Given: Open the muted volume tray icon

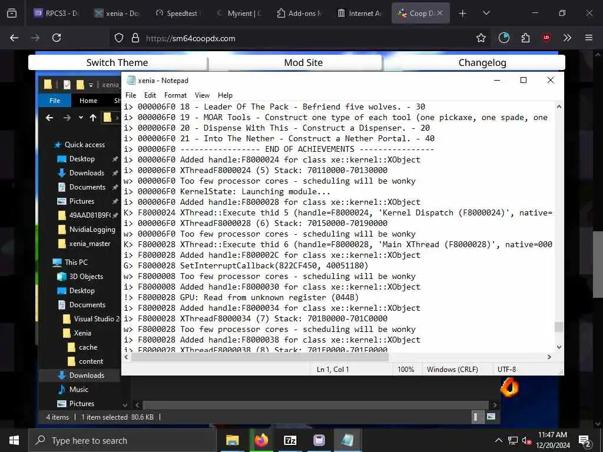Looking at the screenshot, I should pyautogui.click(x=526, y=440).
